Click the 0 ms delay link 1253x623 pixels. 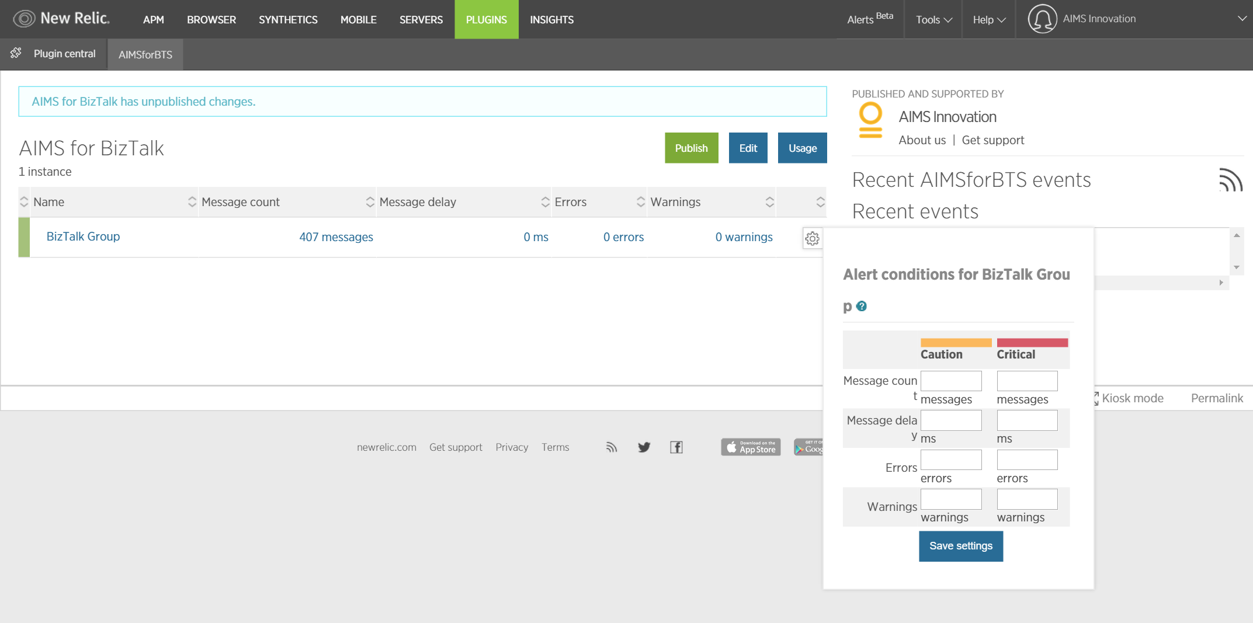(536, 237)
